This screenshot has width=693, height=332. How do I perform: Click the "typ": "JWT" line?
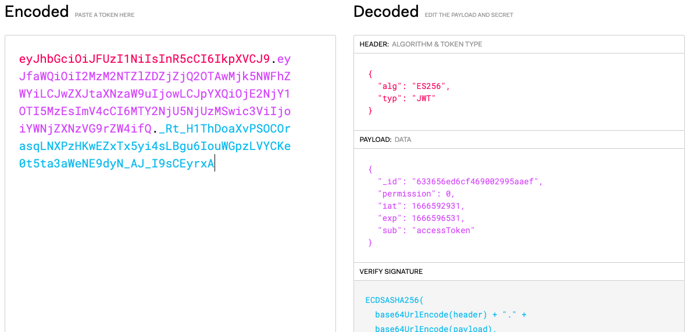pyautogui.click(x=406, y=99)
